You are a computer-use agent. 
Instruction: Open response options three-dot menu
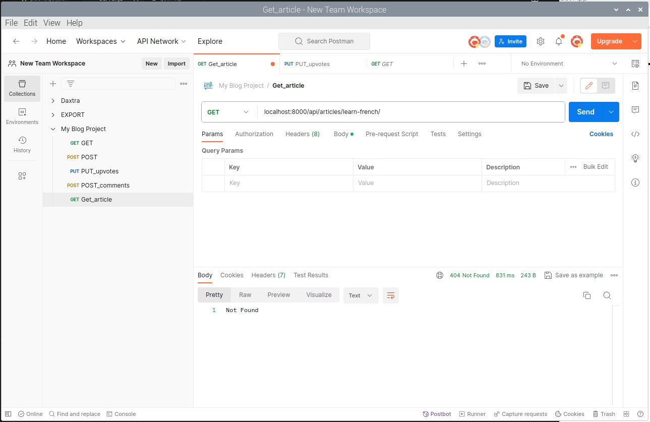pyautogui.click(x=614, y=275)
